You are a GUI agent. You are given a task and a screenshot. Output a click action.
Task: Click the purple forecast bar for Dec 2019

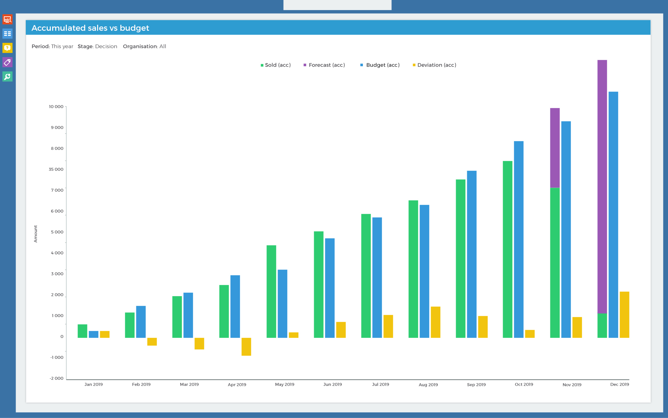tap(602, 186)
